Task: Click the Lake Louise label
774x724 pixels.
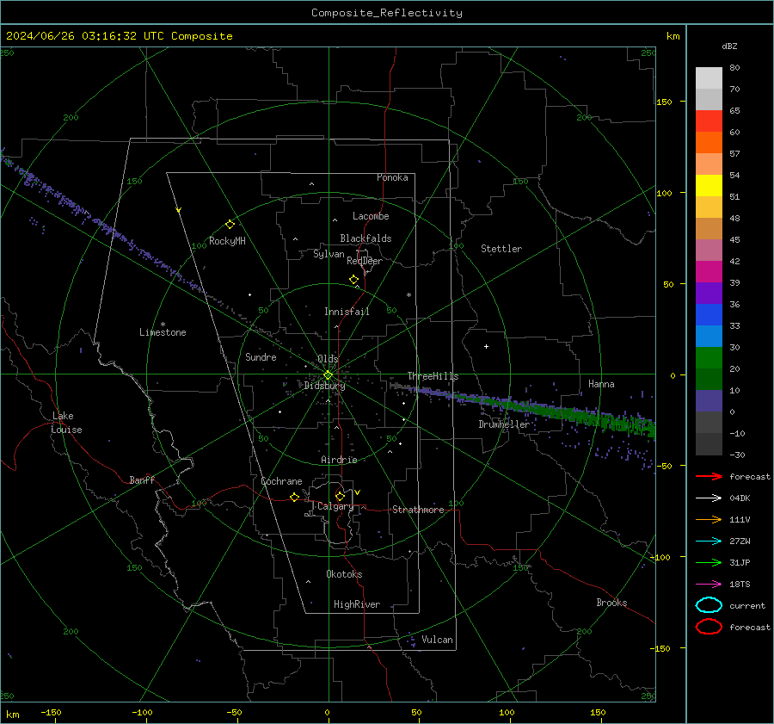Action: coord(66,423)
